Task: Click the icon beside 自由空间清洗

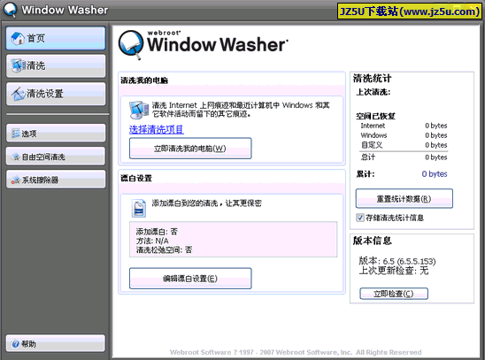Action: click(x=15, y=157)
